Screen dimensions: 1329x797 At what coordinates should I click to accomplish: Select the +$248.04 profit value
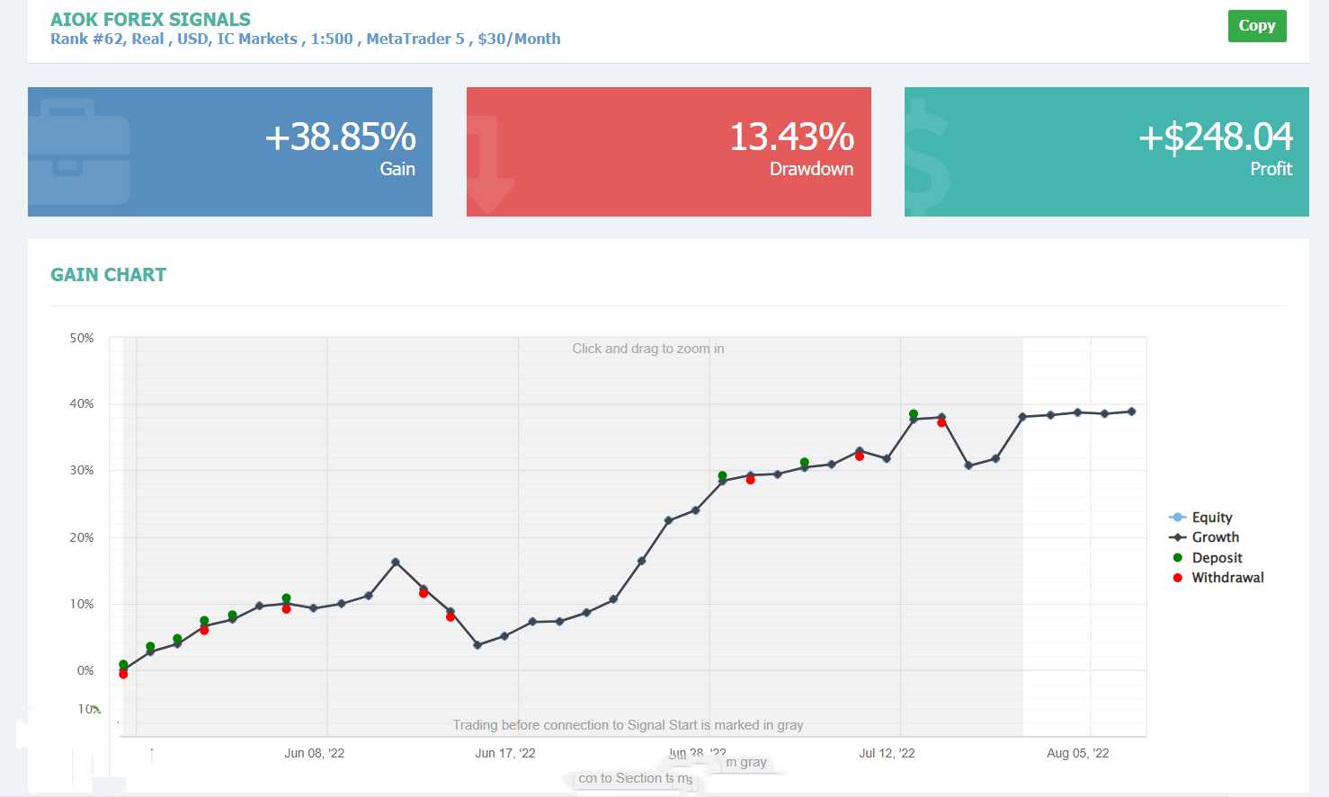pyautogui.click(x=1215, y=137)
